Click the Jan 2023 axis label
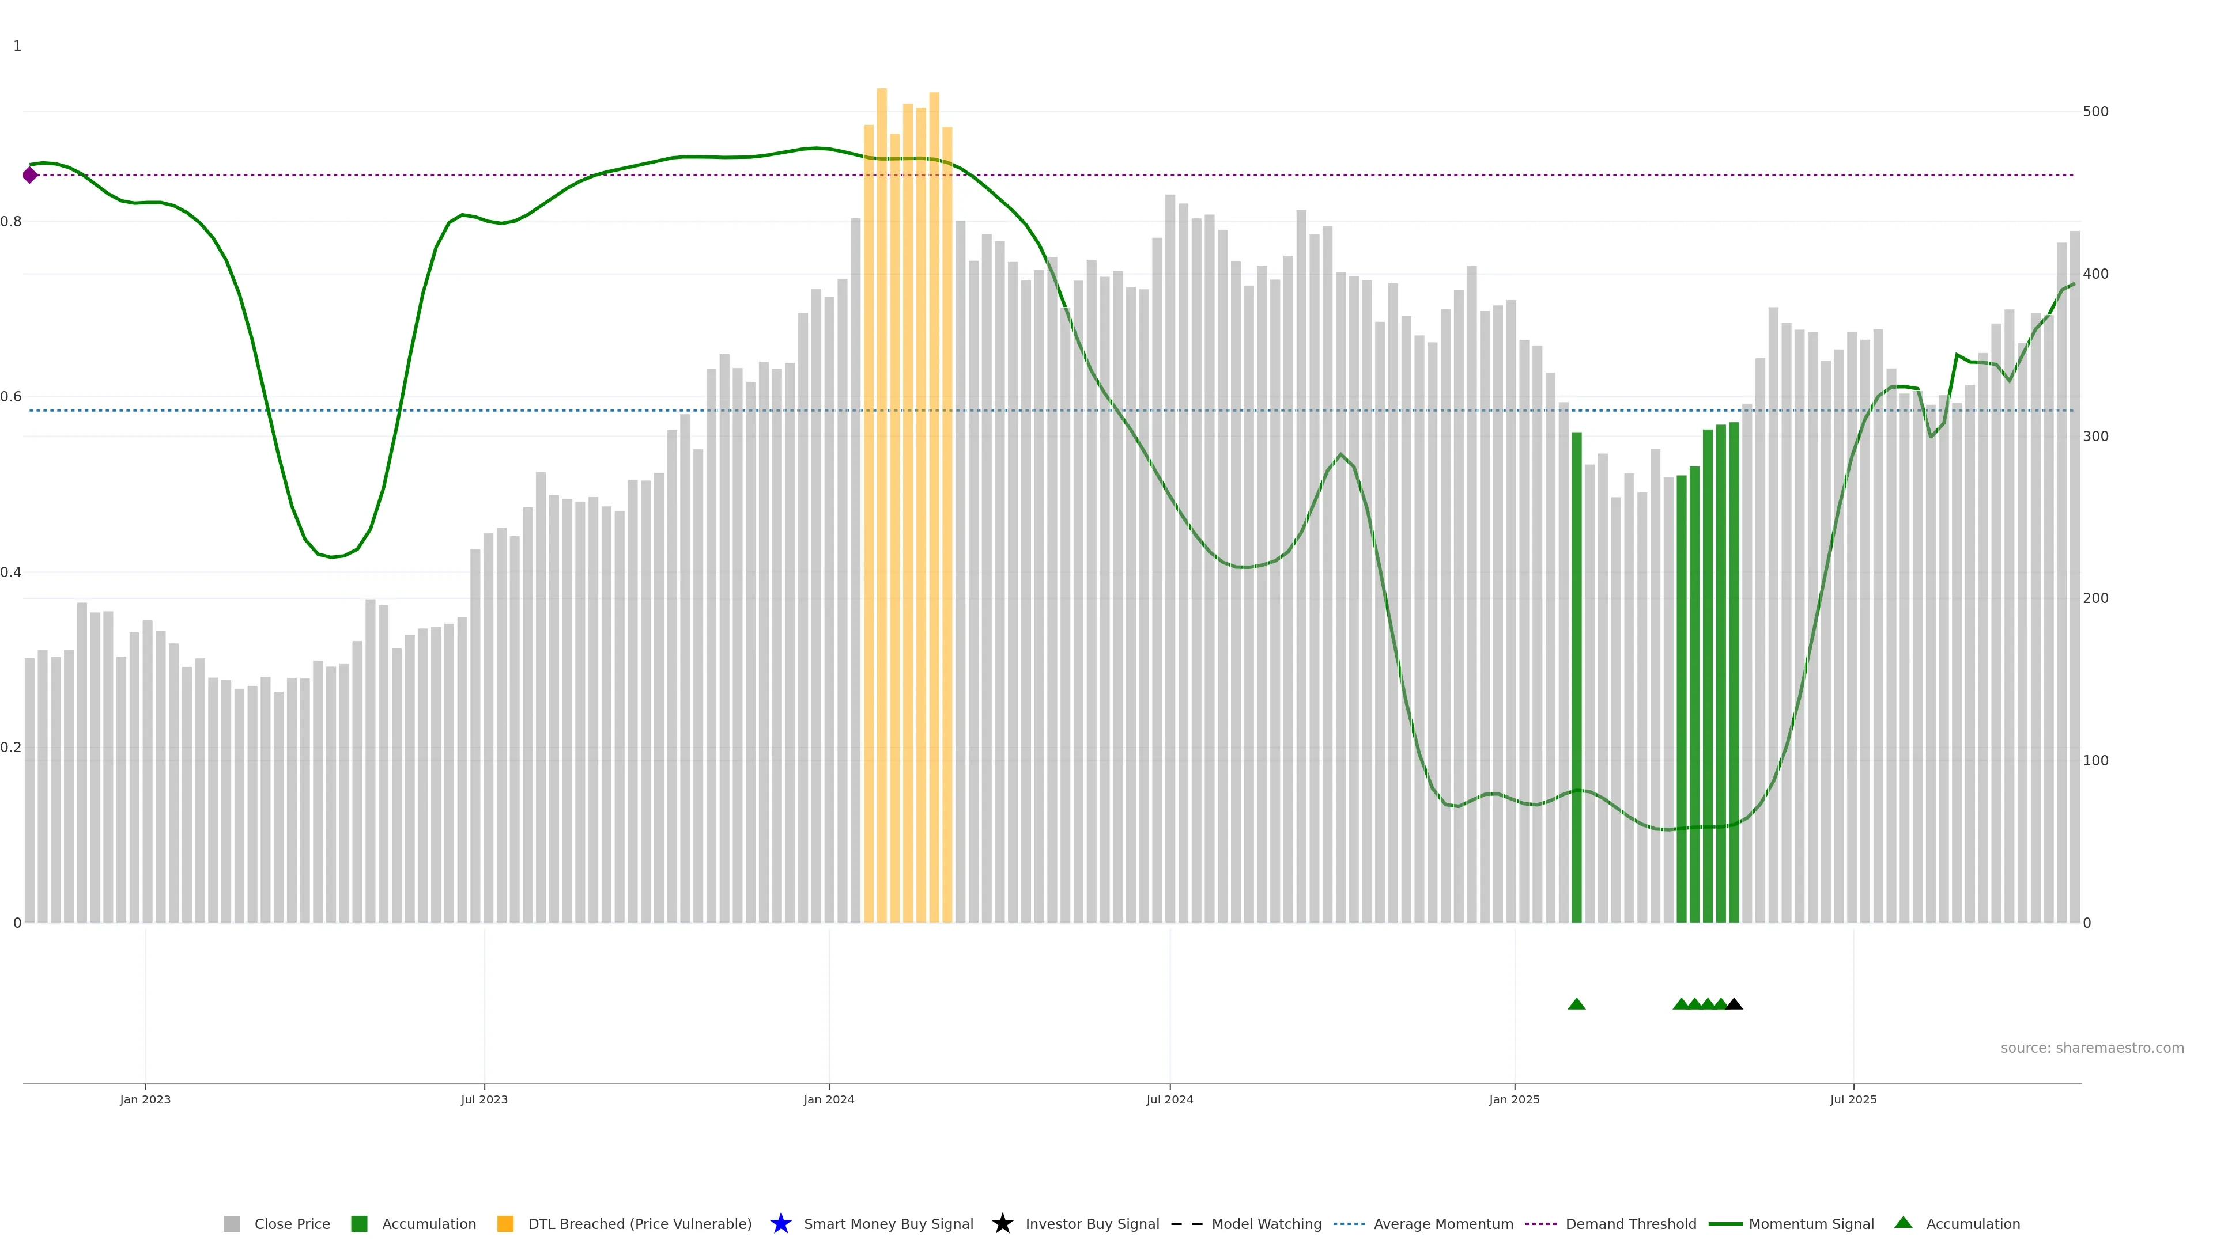 tap(145, 1099)
